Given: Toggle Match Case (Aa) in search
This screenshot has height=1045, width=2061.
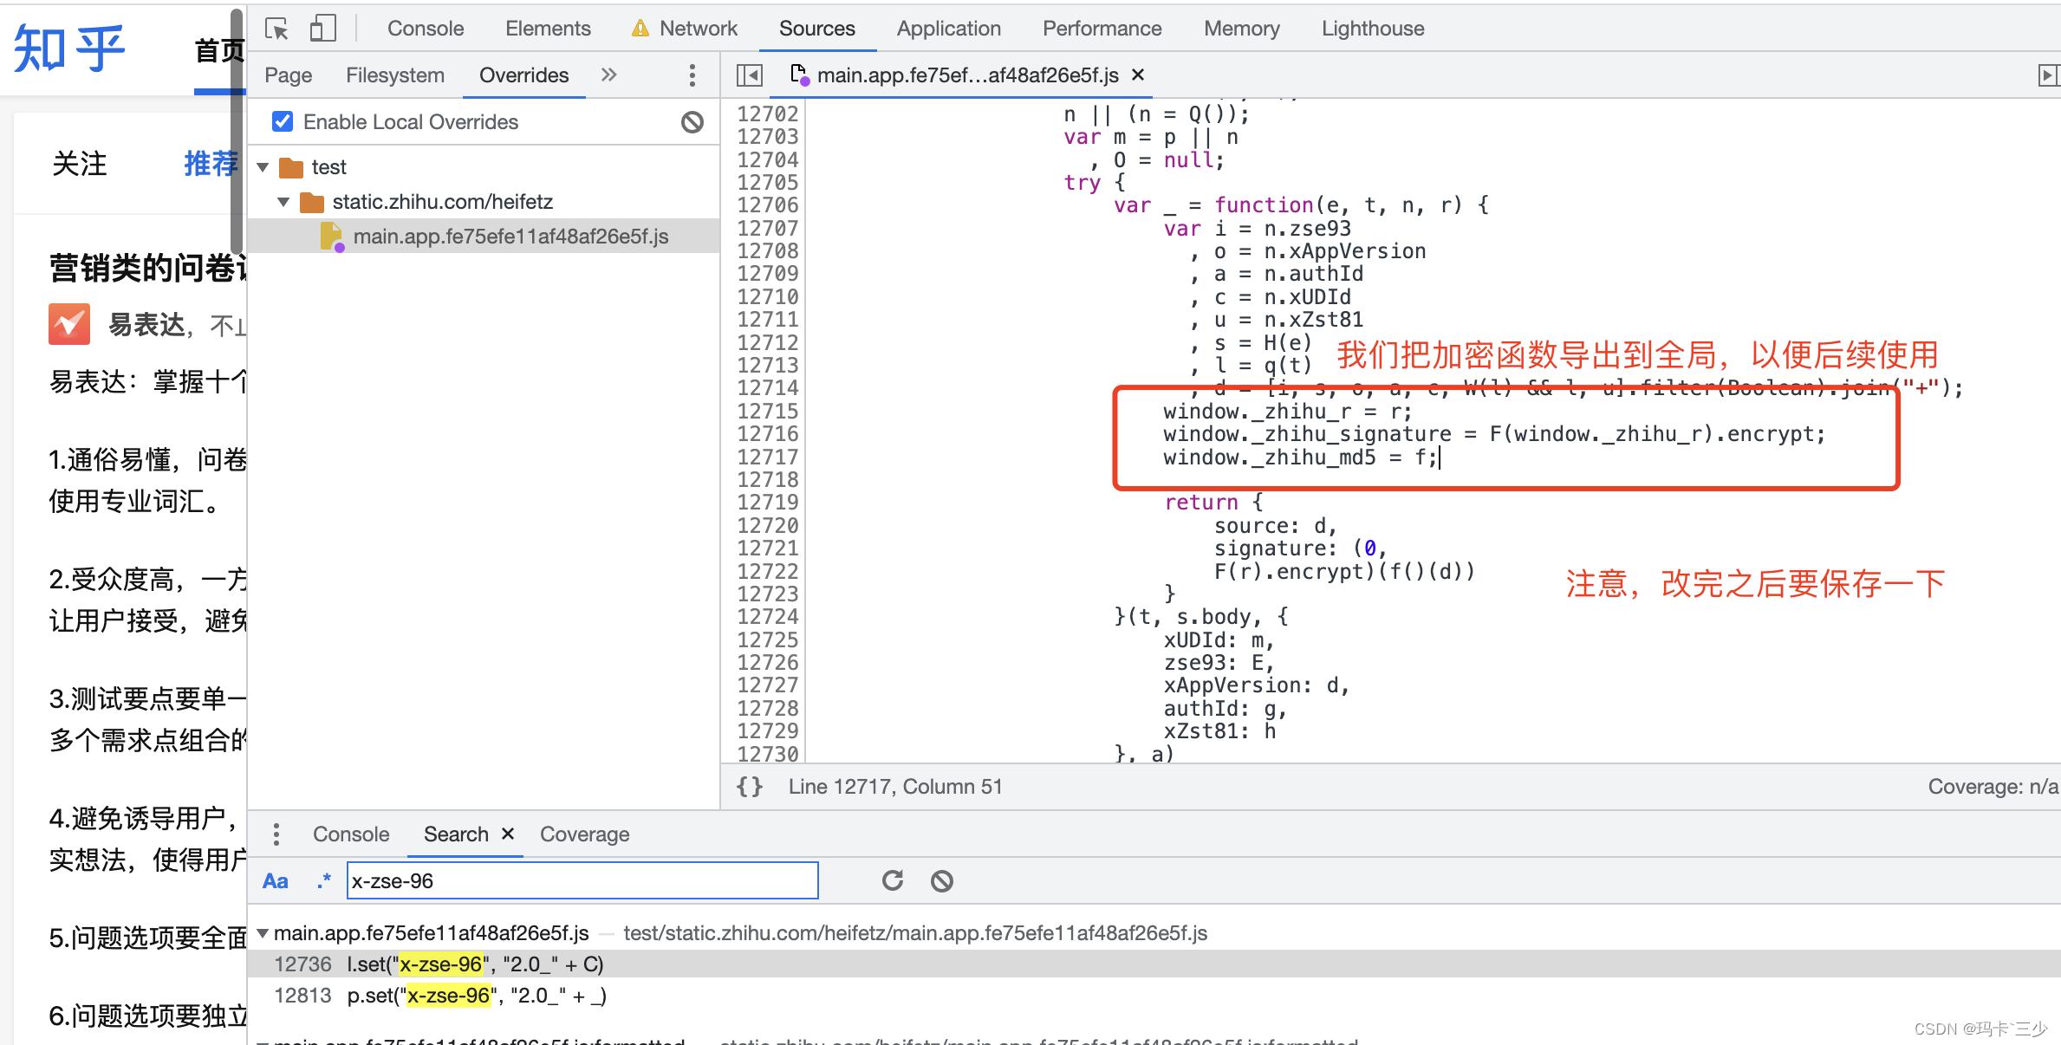Looking at the screenshot, I should coord(276,881).
